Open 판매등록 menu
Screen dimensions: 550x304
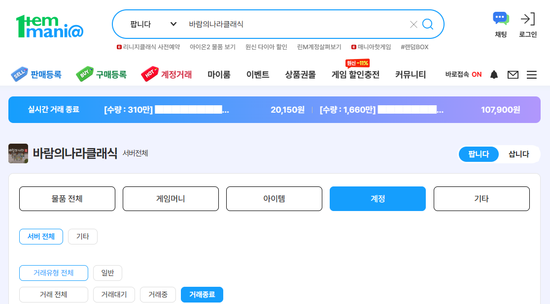(x=46, y=75)
